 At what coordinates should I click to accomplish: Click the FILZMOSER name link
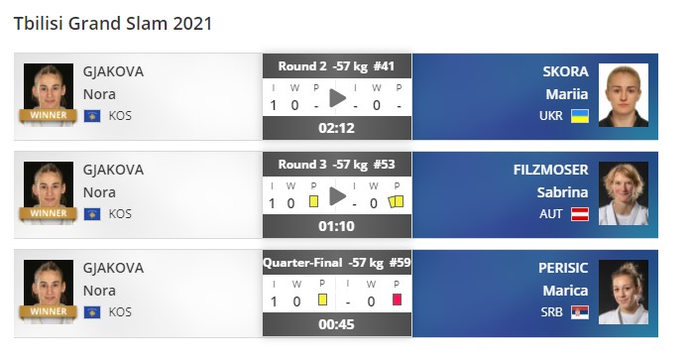pos(550,170)
